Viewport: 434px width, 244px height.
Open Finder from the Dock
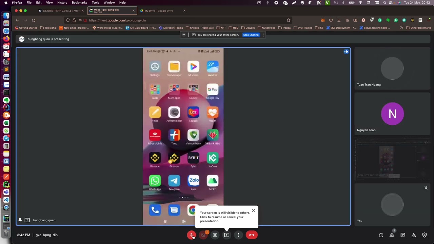(x=6, y=16)
